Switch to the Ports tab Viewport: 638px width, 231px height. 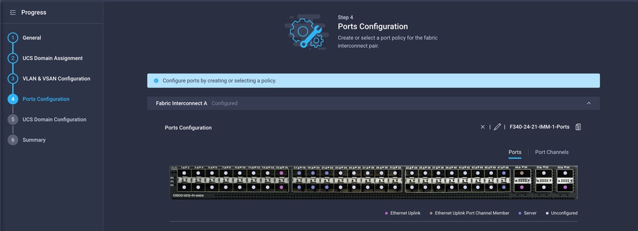click(515, 153)
